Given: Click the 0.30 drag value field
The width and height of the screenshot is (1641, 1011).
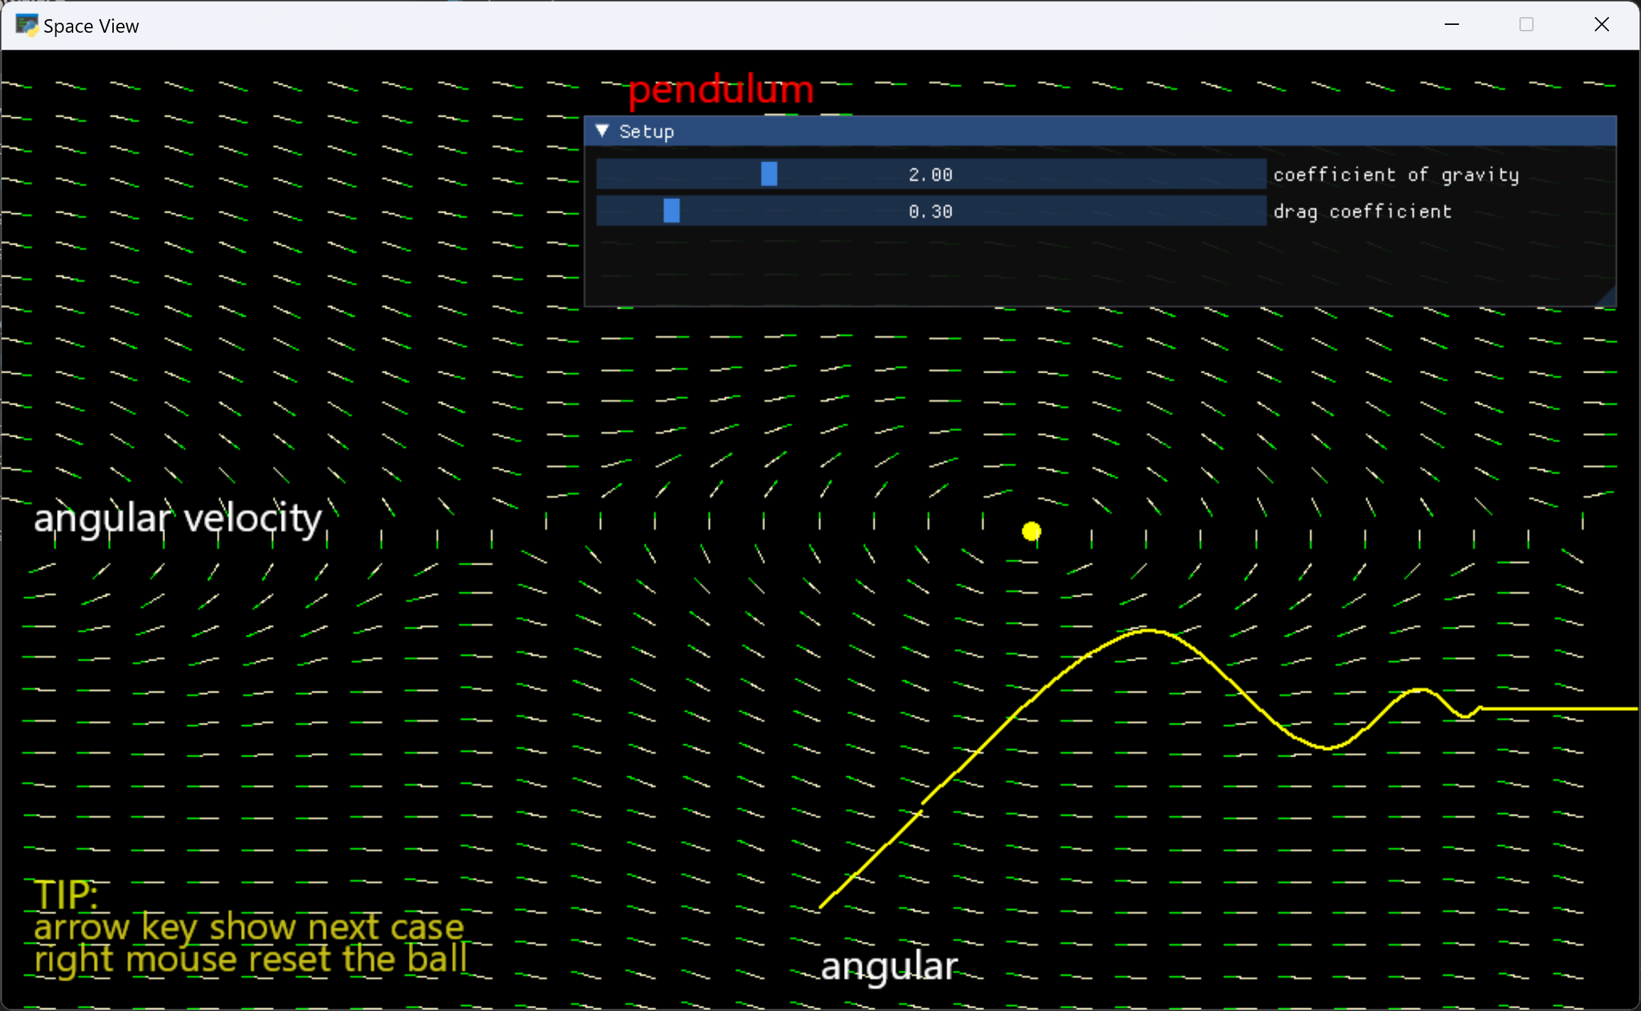Looking at the screenshot, I should 930,211.
